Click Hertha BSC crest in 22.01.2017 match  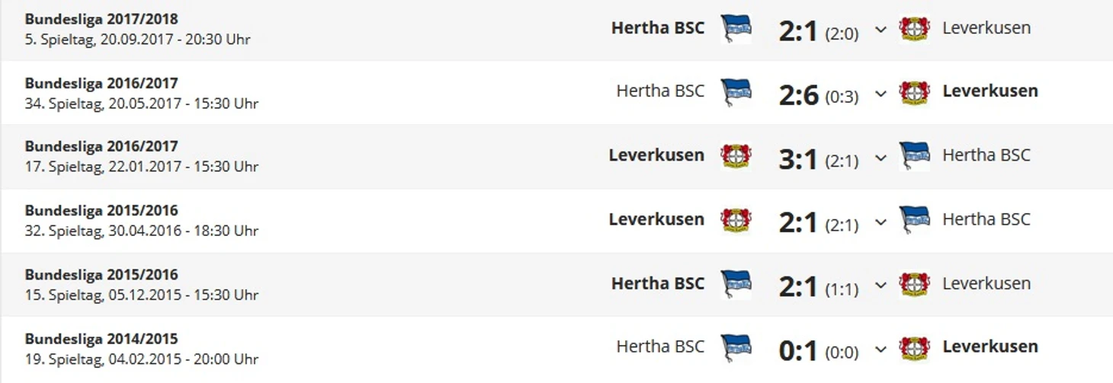[914, 156]
